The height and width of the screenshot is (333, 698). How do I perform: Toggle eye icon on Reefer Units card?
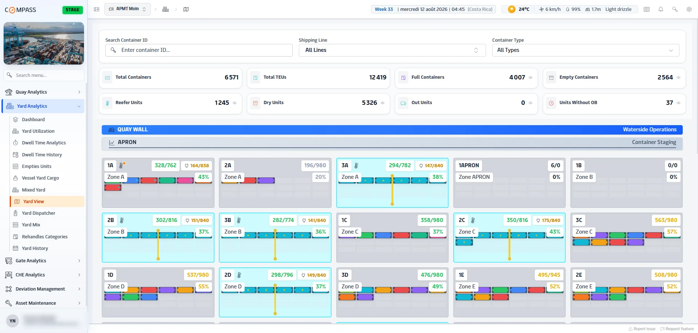point(234,103)
